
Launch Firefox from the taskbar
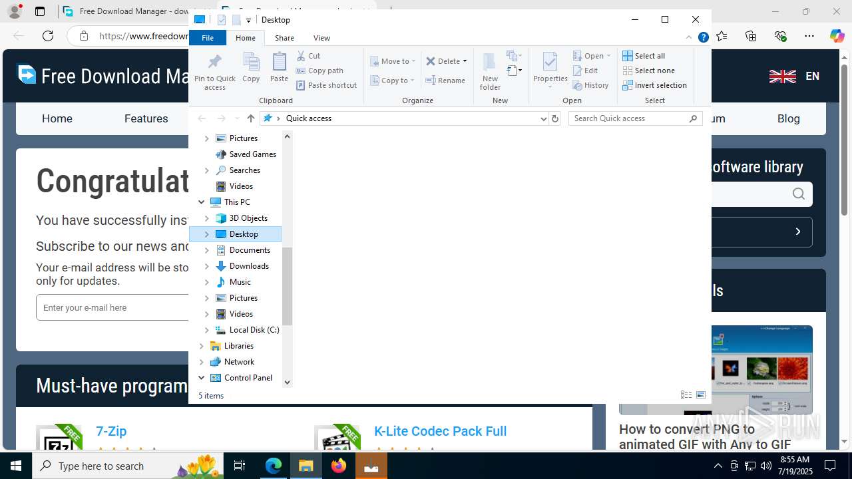pyautogui.click(x=339, y=466)
